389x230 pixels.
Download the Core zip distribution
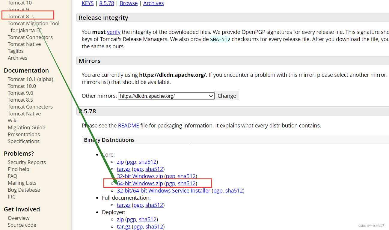pos(120,162)
